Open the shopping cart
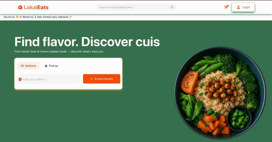The image size is (272, 142). [x=226, y=7]
